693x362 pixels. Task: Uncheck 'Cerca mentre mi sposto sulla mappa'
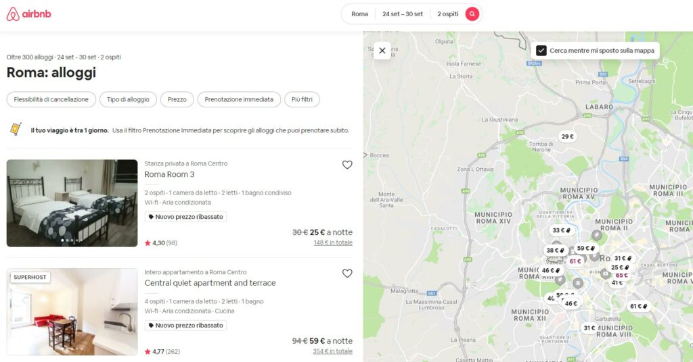tap(541, 51)
